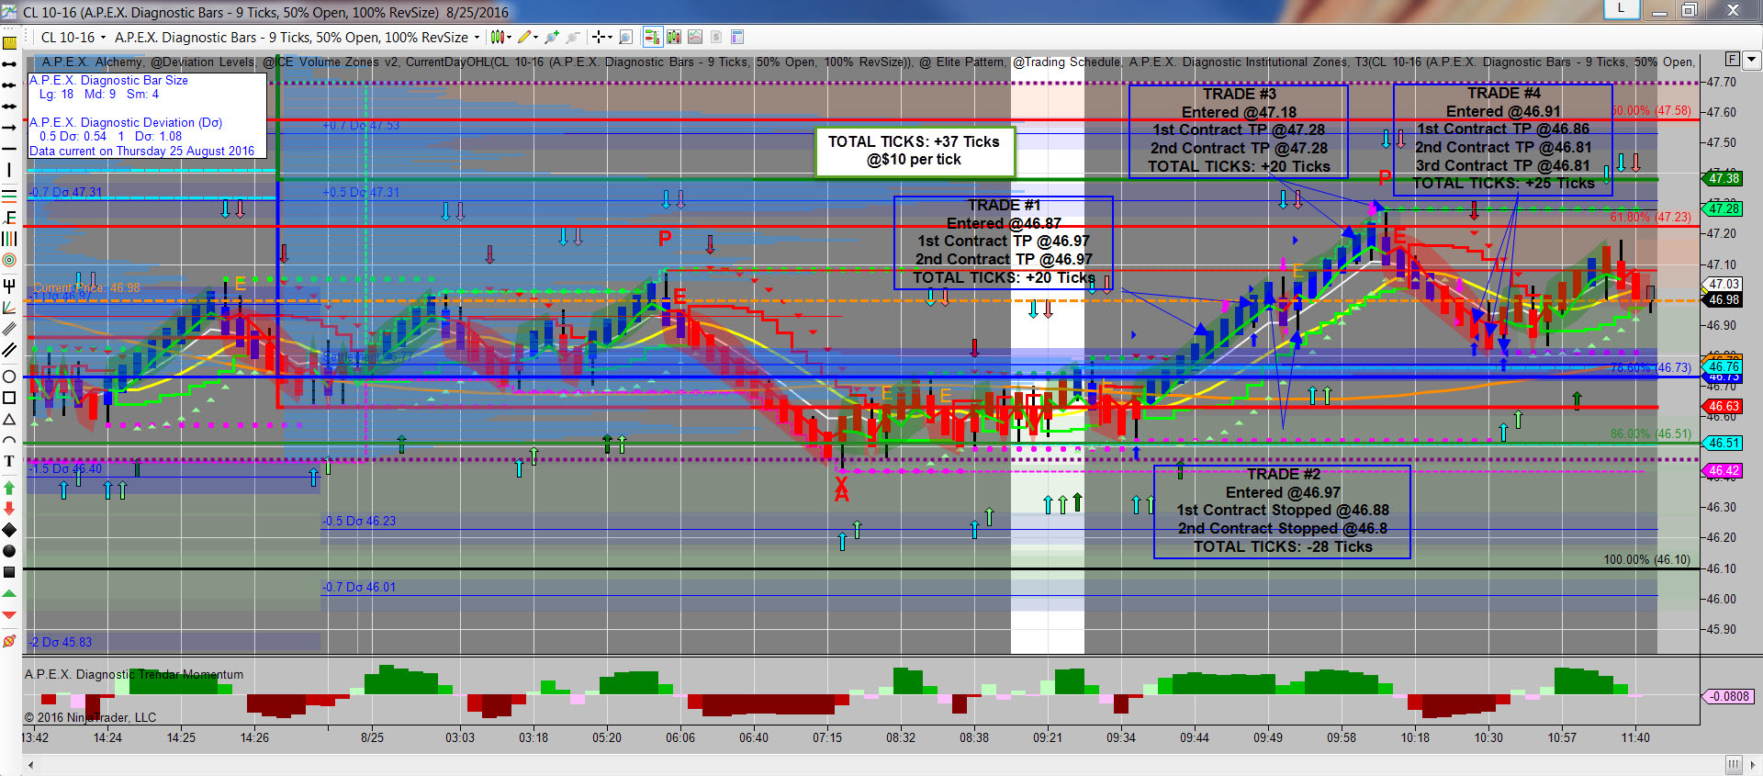
Task: Toggle the Chart Trader panel icon
Action: (x=652, y=37)
